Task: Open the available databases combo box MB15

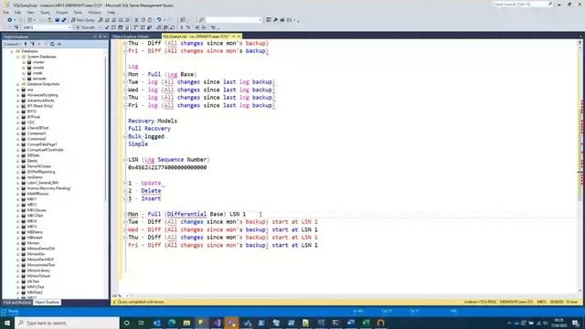Action: tap(47, 27)
